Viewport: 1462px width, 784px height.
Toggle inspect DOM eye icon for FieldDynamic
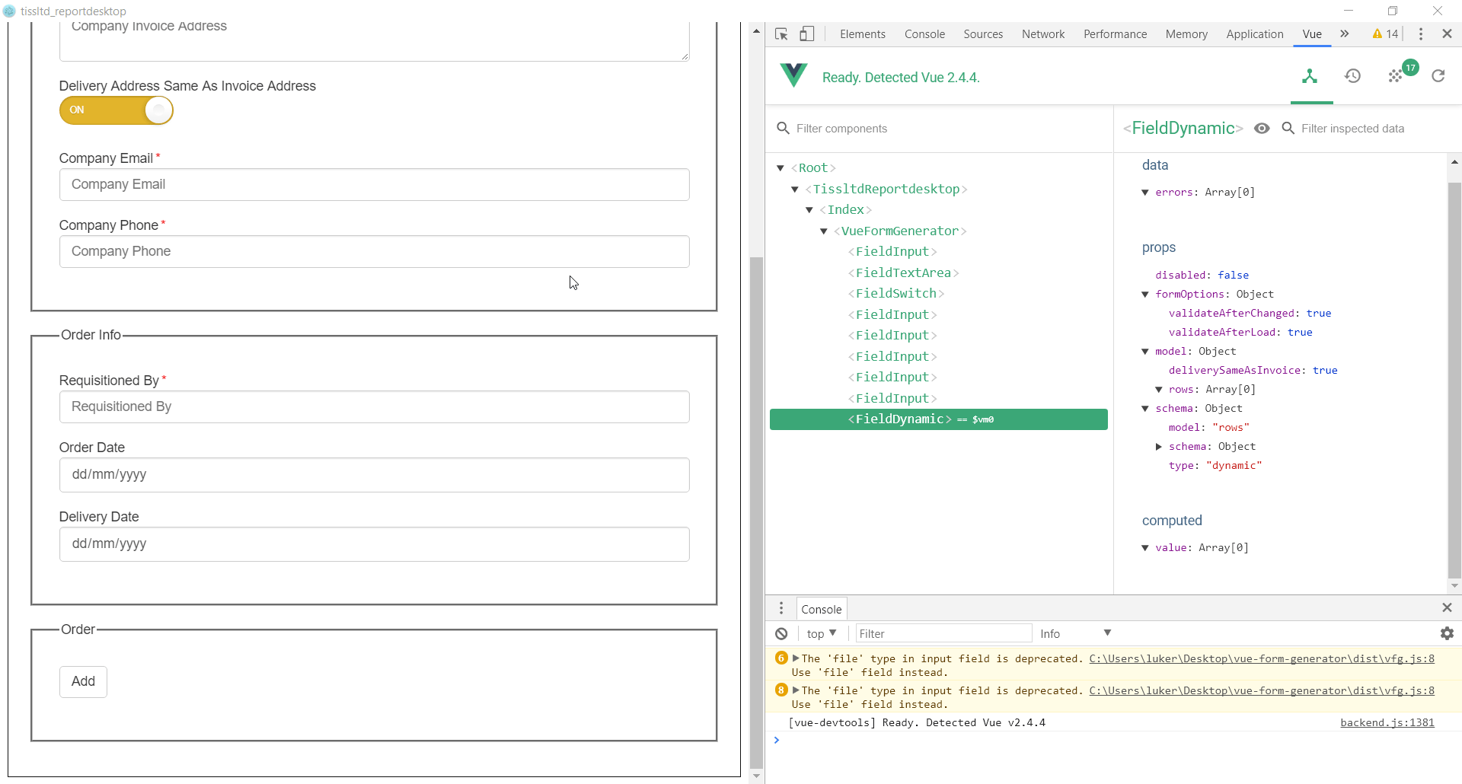coord(1262,129)
